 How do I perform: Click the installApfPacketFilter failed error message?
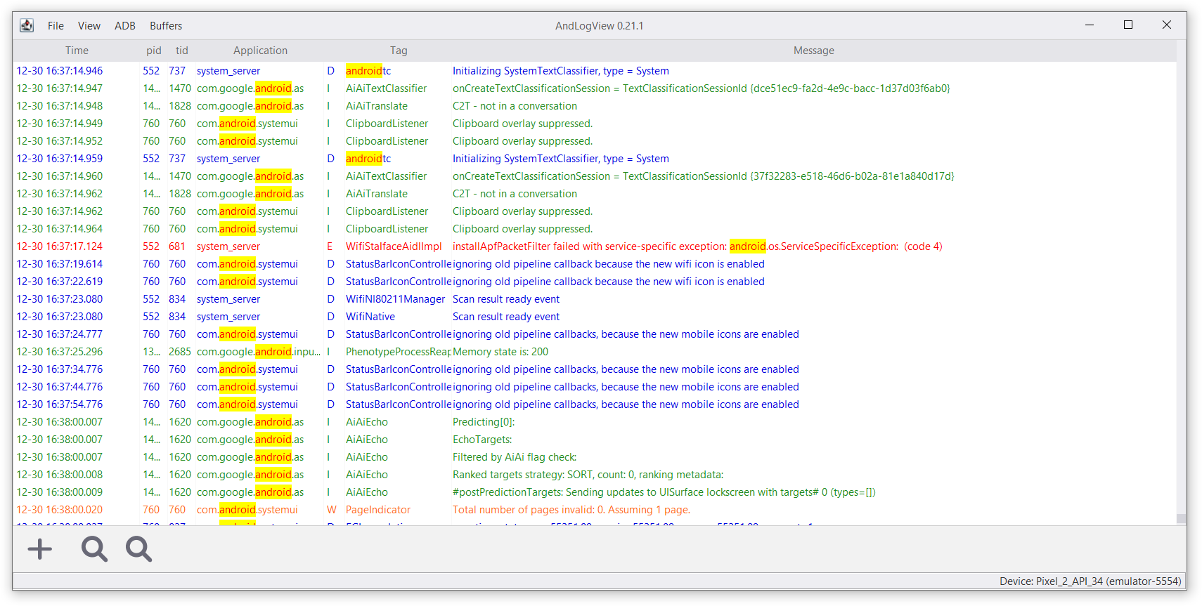coord(697,246)
